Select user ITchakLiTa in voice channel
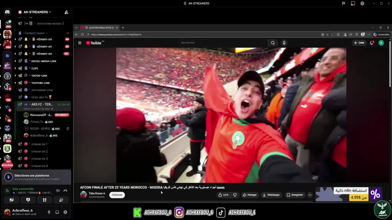 point(47,122)
